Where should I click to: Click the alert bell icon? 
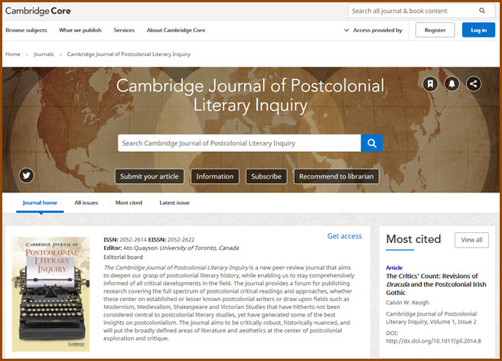tap(451, 84)
